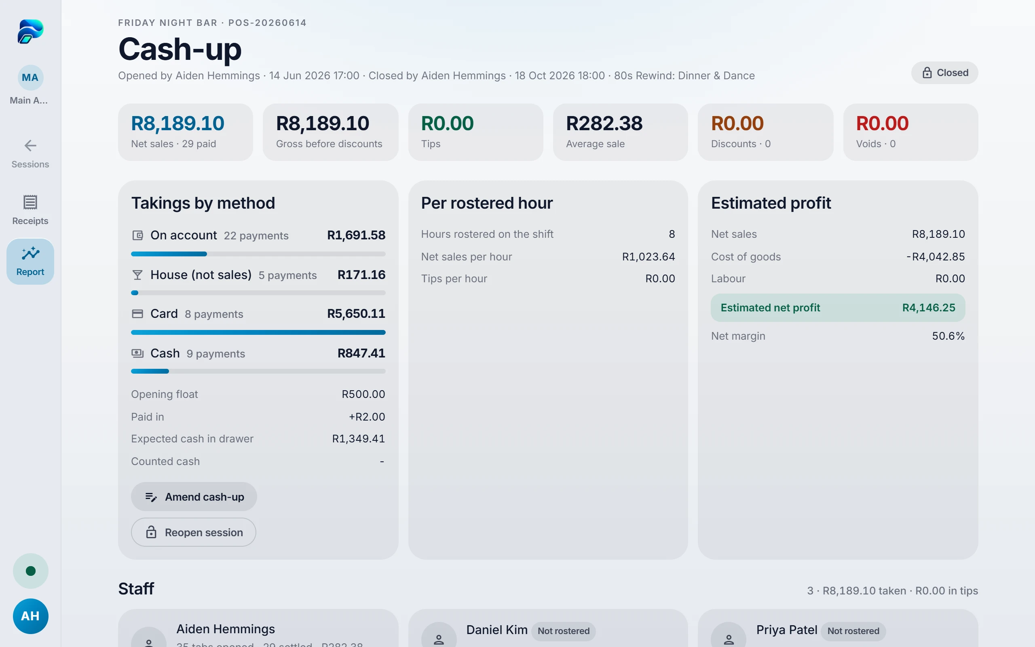Click the Paid in +R2.00 value
Screen dimensions: 1035x647
(367, 417)
